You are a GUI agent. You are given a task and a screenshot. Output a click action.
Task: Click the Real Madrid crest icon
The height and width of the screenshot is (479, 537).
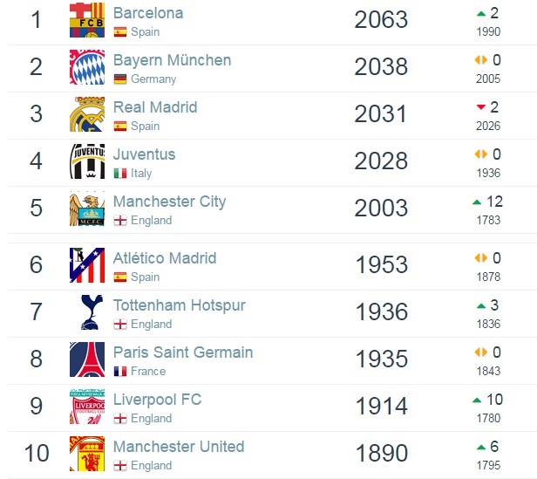[87, 114]
